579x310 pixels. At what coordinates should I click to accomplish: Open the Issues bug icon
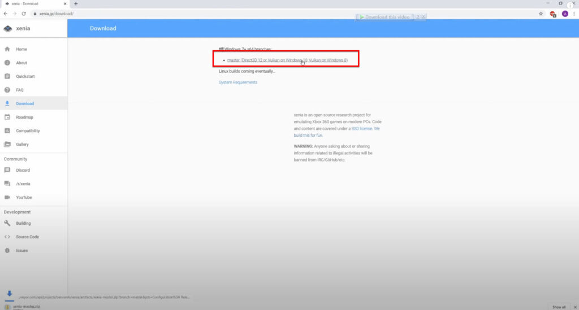(x=7, y=250)
